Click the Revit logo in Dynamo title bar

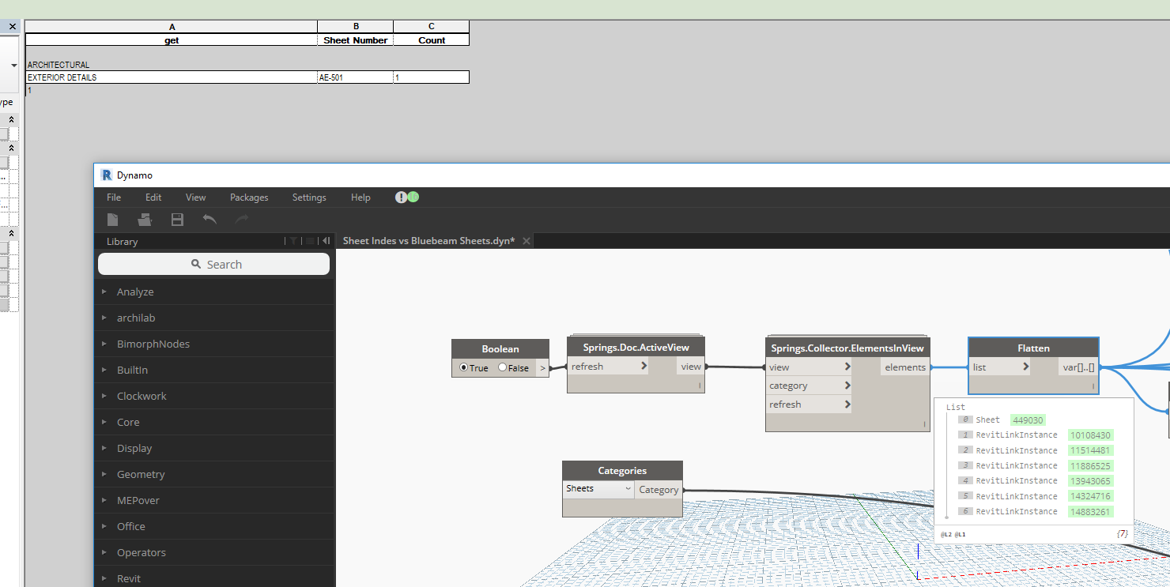coord(107,175)
